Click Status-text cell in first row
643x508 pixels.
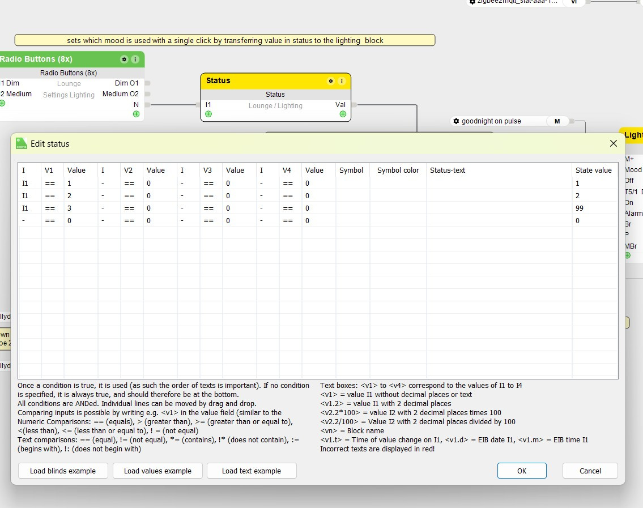coord(499,183)
